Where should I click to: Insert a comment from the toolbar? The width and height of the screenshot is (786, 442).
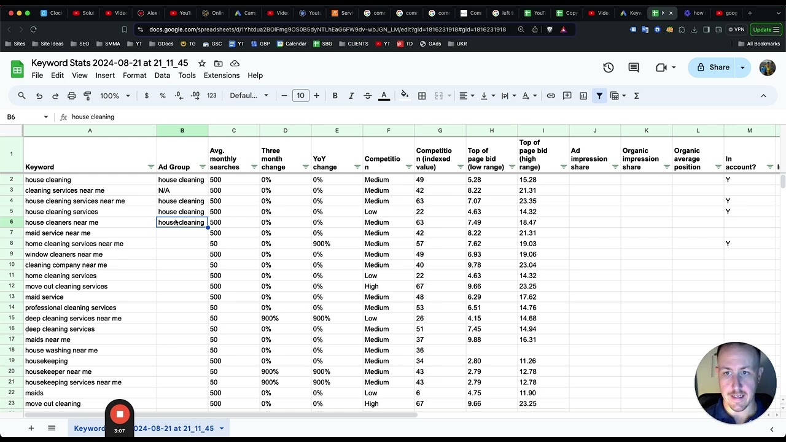click(x=567, y=96)
